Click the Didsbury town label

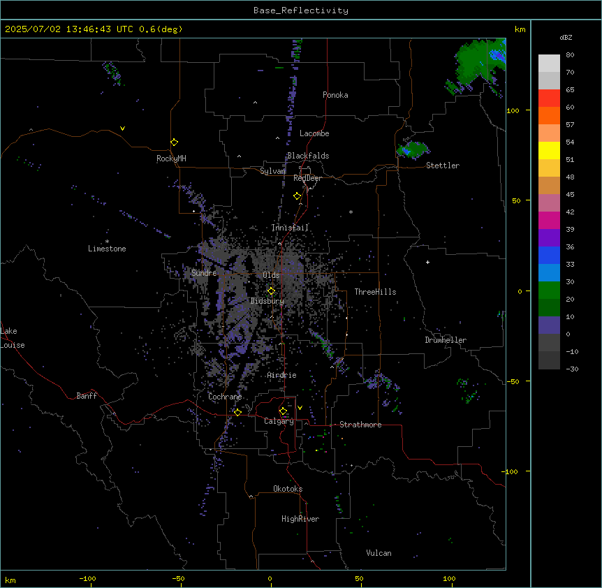coord(267,301)
